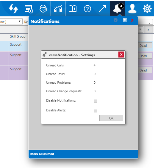Image resolution: width=155 pixels, height=168 pixels.
Task: Open the dropdown arrow beside the '>' button
Action: pos(140,29)
